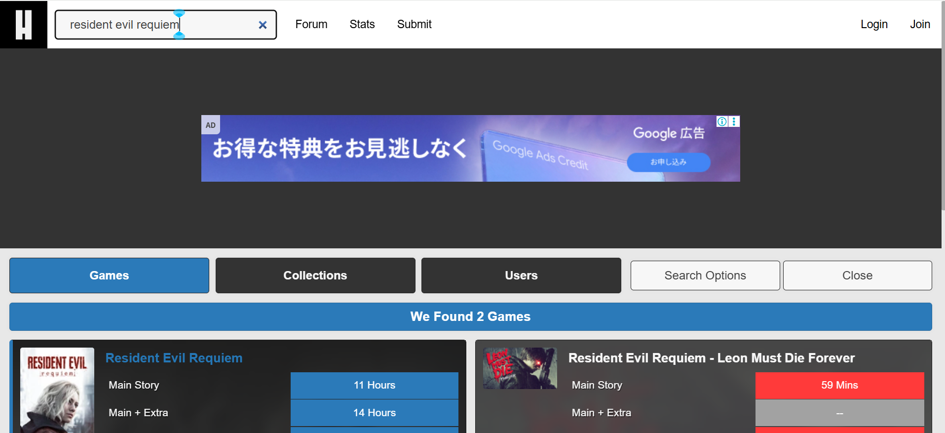
Task: Click 'Main Story' label under Resident Evil Requiem
Action: 134,385
